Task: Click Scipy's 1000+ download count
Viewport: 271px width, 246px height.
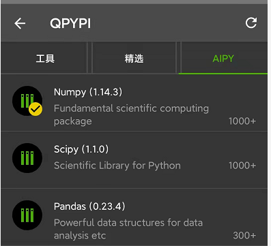Action: 242,166
